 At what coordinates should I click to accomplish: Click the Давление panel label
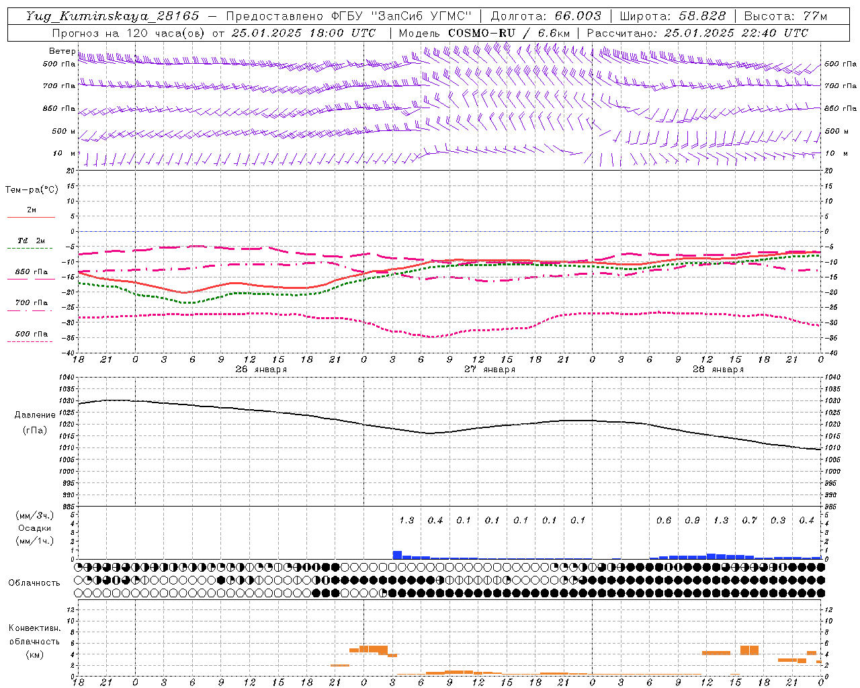(35, 415)
